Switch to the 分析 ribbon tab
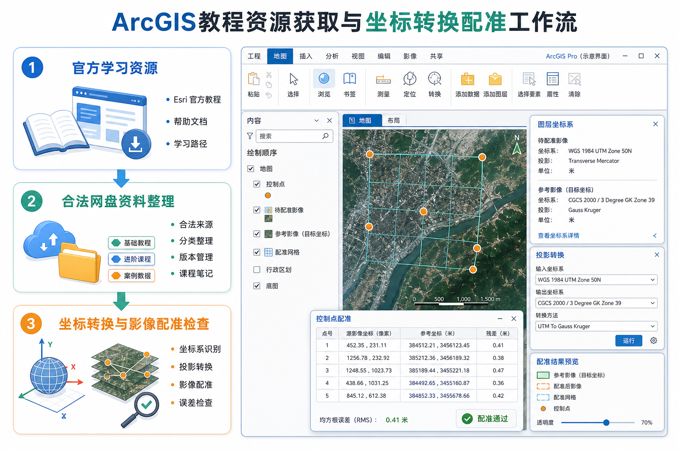Image resolution: width=679 pixels, height=452 pixels. point(332,56)
